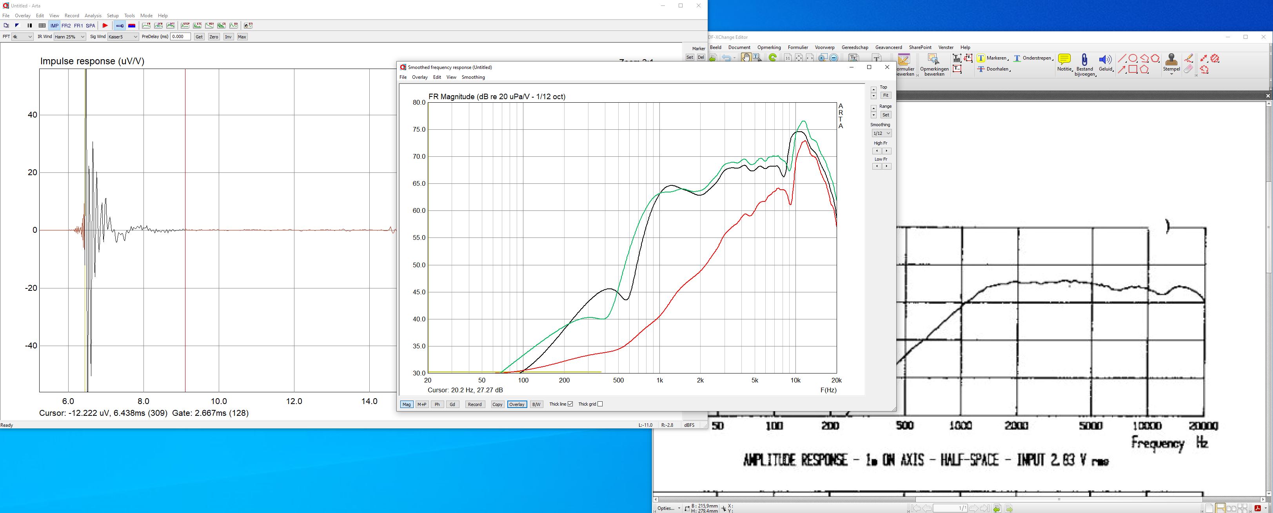This screenshot has height=513, width=1273.
Task: Click the Low Fr left arrow
Action: pyautogui.click(x=877, y=167)
